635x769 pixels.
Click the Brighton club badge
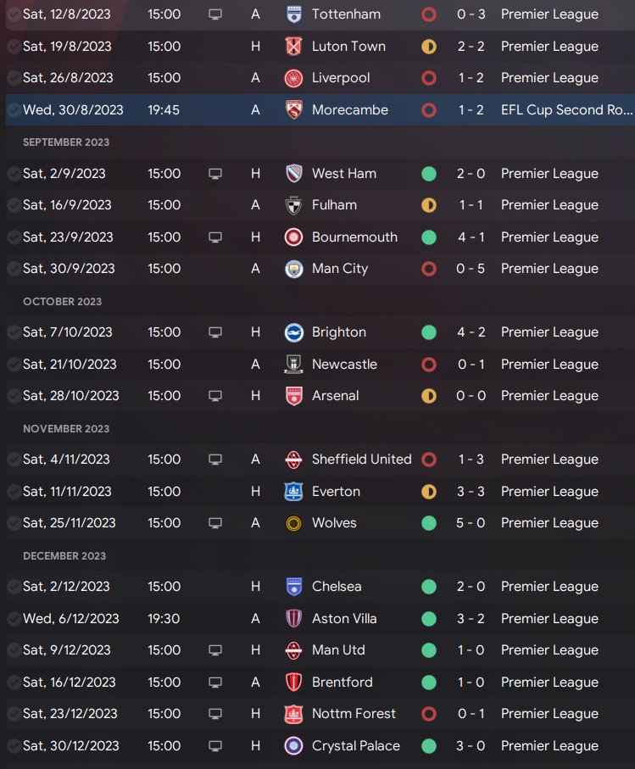(x=294, y=332)
